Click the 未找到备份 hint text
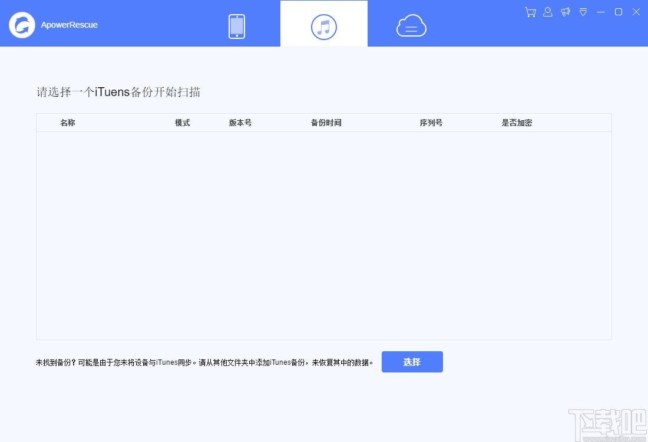This screenshot has width=648, height=442. tap(204, 362)
